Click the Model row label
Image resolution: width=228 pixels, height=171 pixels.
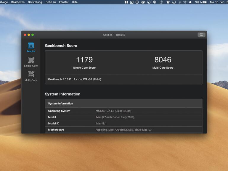(x=52, y=117)
